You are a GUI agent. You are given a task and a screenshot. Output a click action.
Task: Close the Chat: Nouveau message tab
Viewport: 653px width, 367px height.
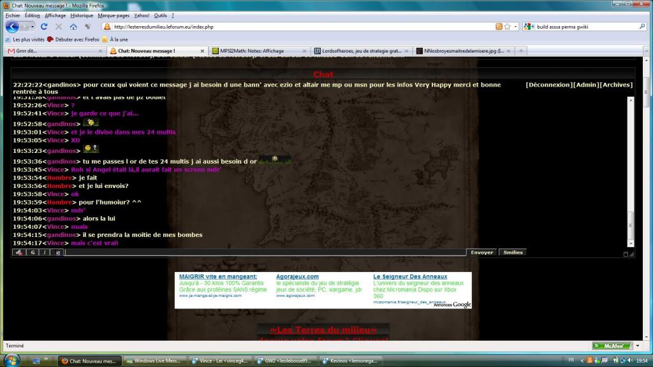202,51
